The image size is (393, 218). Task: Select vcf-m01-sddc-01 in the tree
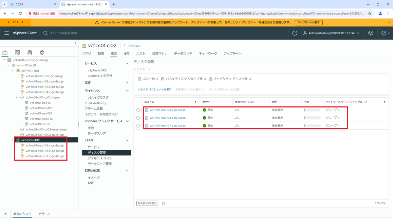[41, 119]
